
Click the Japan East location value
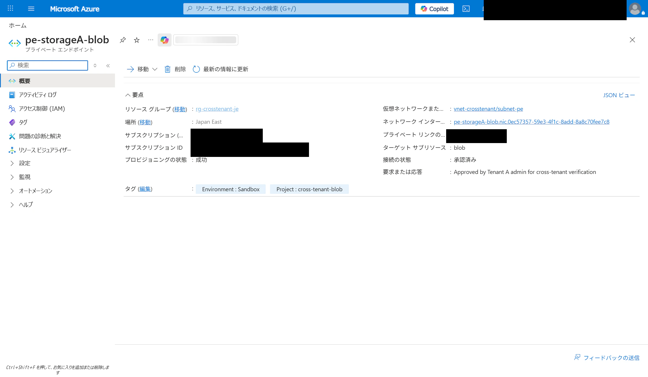pos(208,122)
